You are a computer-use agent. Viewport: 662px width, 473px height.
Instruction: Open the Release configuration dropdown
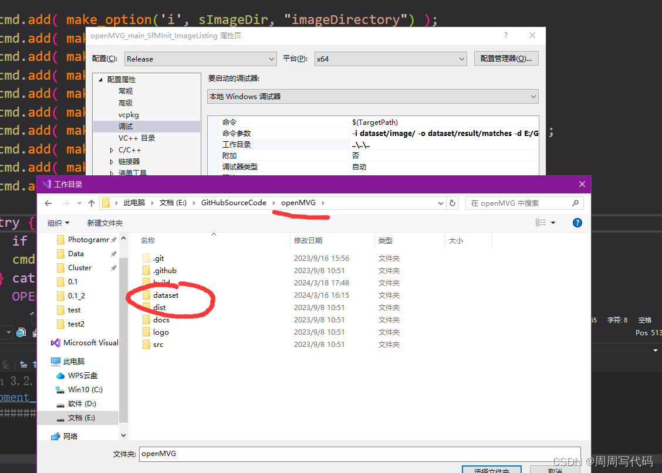coord(272,59)
